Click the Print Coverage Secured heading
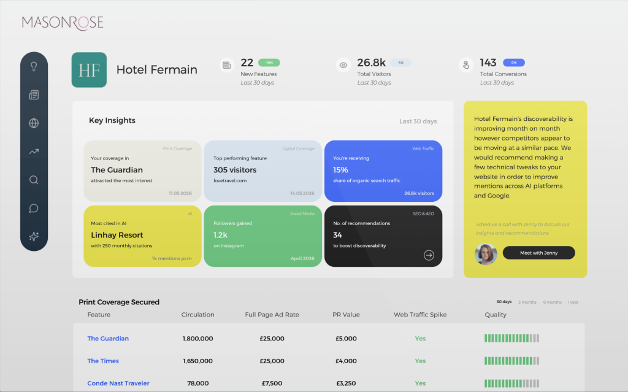Image resolution: width=628 pixels, height=392 pixels. [x=119, y=302]
